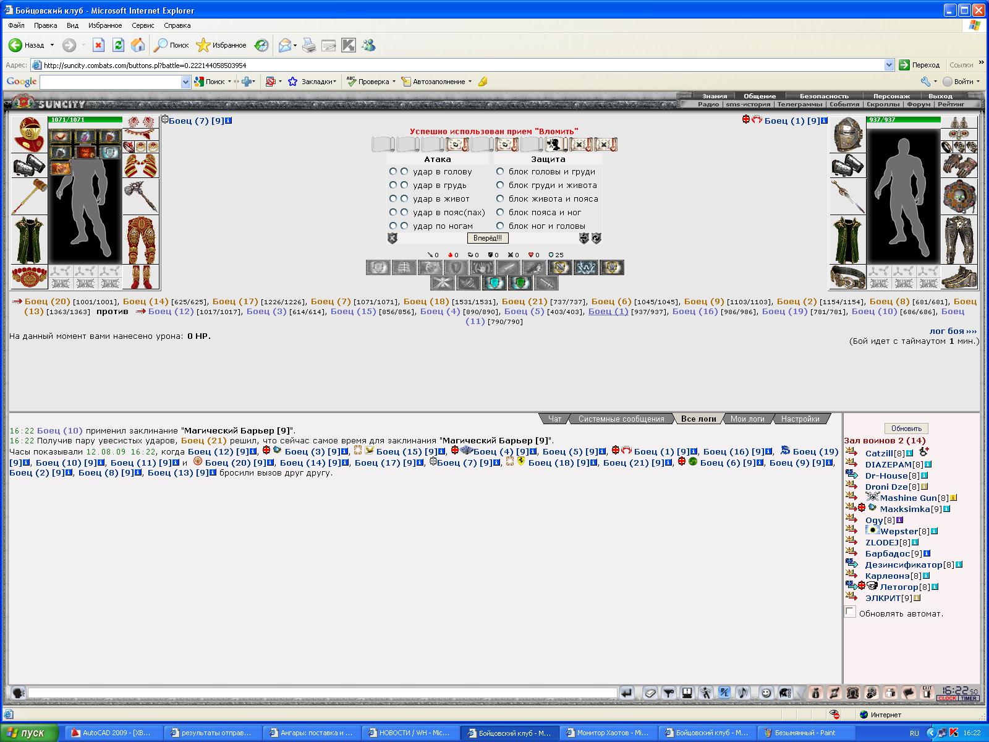Select first attack radio for удар по ногам
This screenshot has width=989, height=742.
tap(393, 226)
